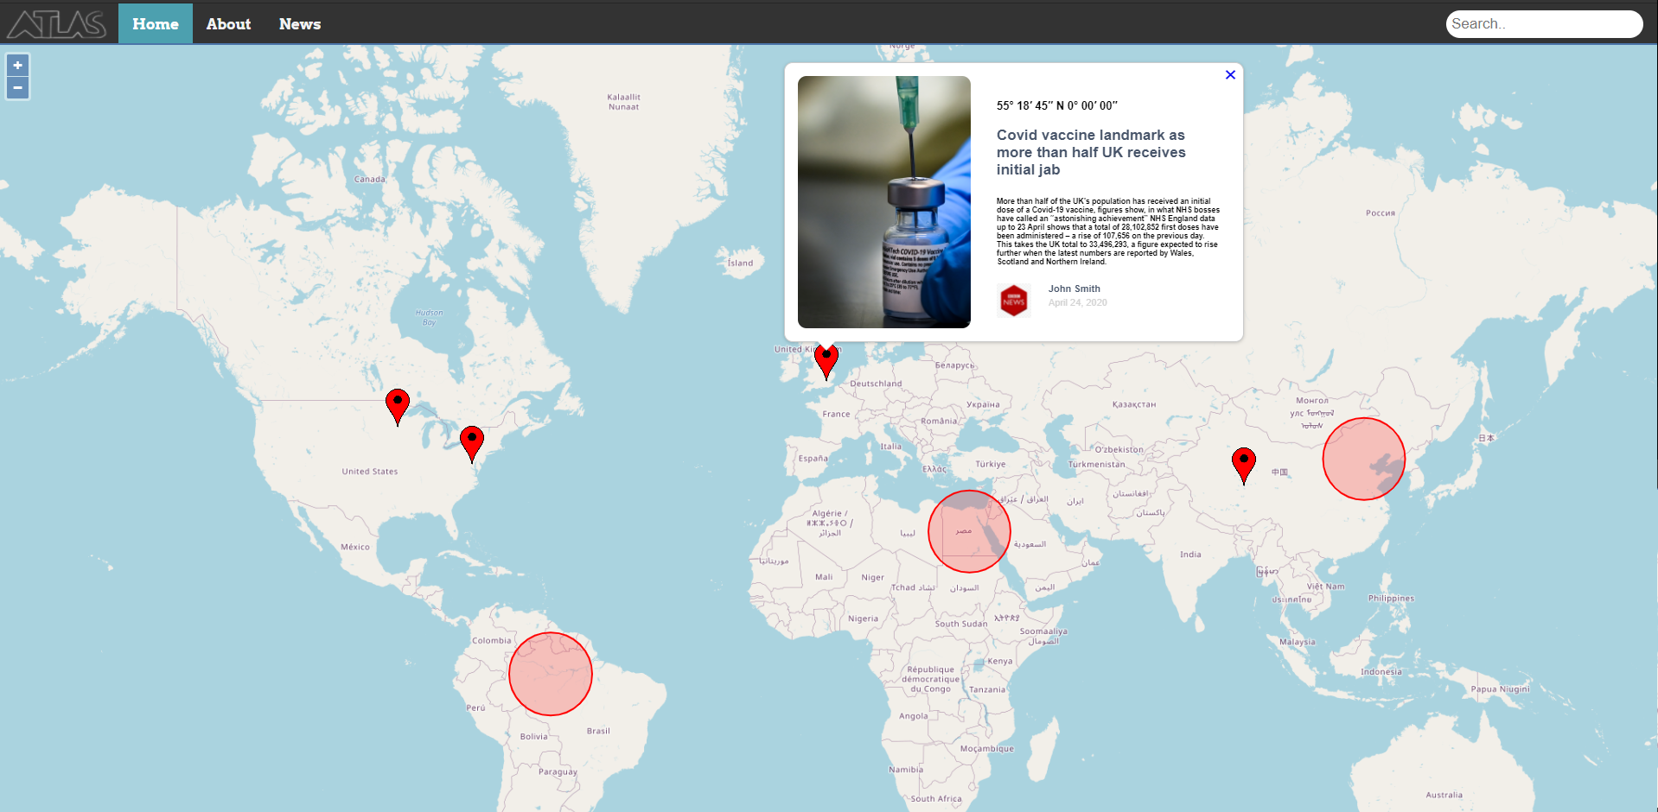Select the US east coast map pin
Screen dimensions: 1658x812
pyautogui.click(x=472, y=443)
